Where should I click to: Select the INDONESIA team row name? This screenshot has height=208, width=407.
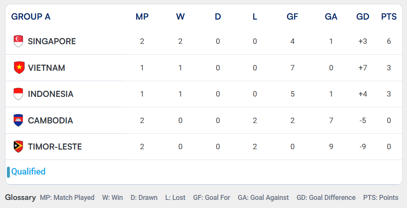point(51,94)
